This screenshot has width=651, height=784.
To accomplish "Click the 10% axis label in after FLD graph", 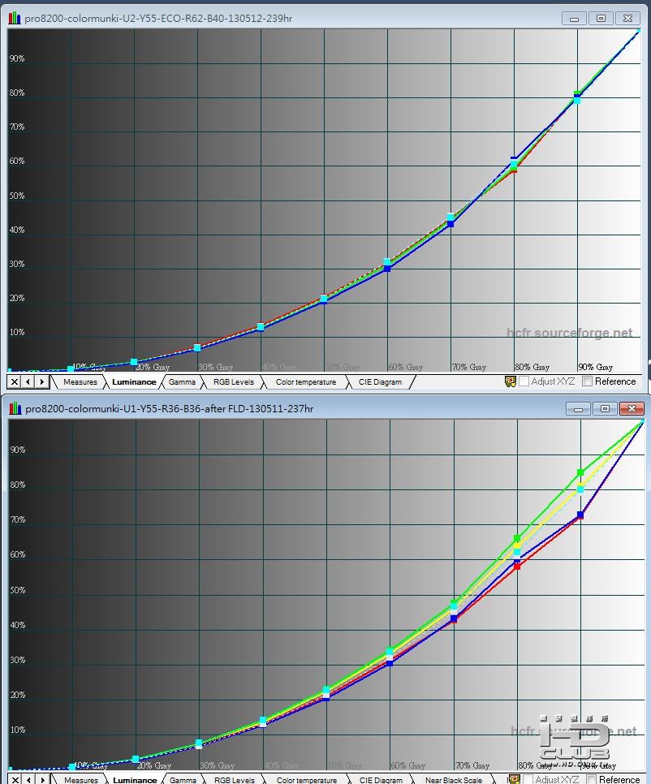I will point(18,730).
